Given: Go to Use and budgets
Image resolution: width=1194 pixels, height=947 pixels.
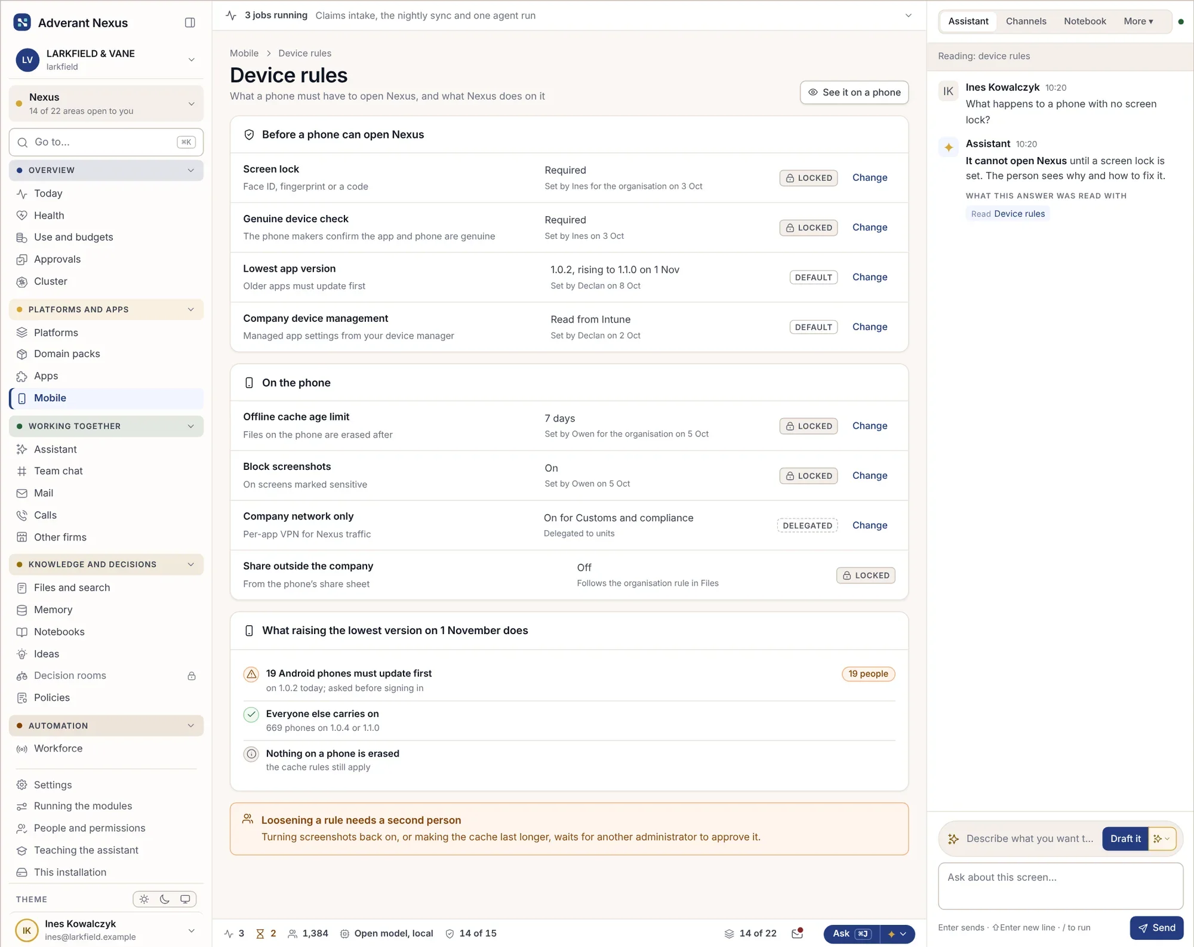Looking at the screenshot, I should pyautogui.click(x=73, y=237).
